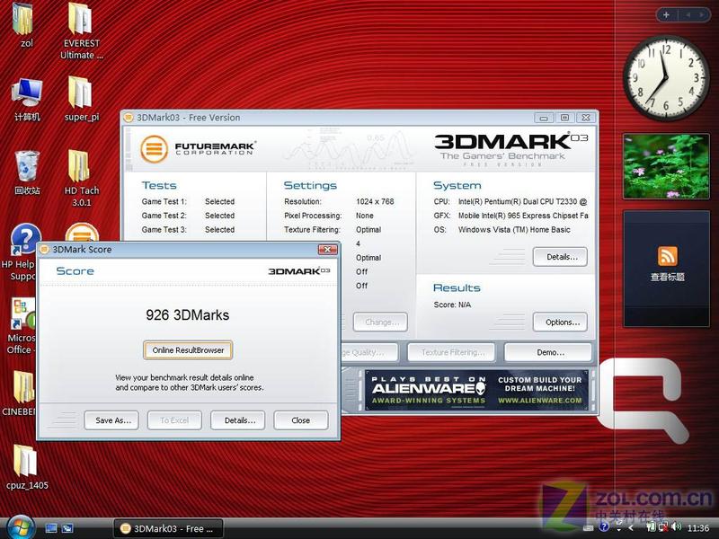The height and width of the screenshot is (539, 719).
Task: Click the Futuremark Corporation logo
Action: tap(198, 148)
